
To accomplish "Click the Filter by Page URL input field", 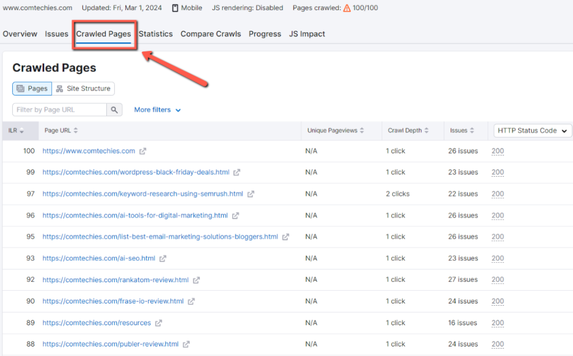I will point(59,110).
